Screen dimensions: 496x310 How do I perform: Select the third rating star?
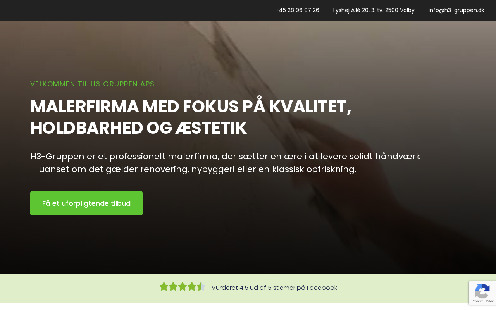[x=183, y=287]
